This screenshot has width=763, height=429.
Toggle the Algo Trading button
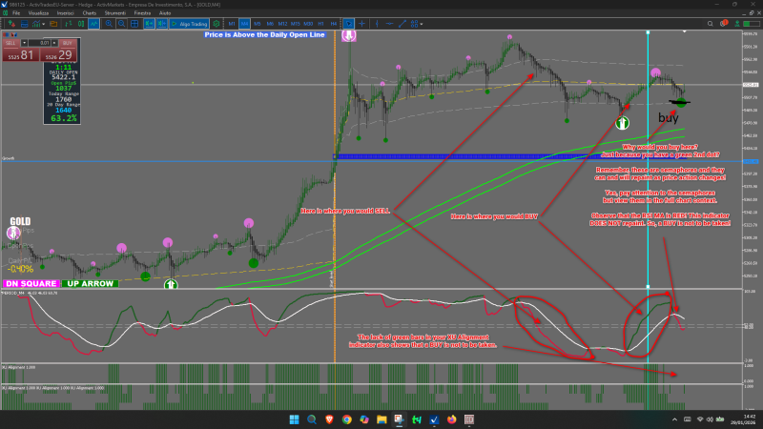(x=189, y=24)
